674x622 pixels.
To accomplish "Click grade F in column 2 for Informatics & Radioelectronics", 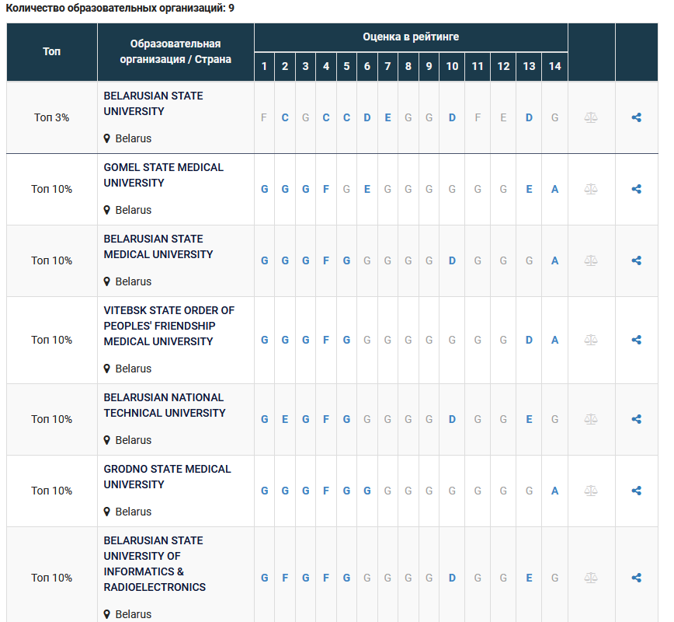I will pos(284,578).
